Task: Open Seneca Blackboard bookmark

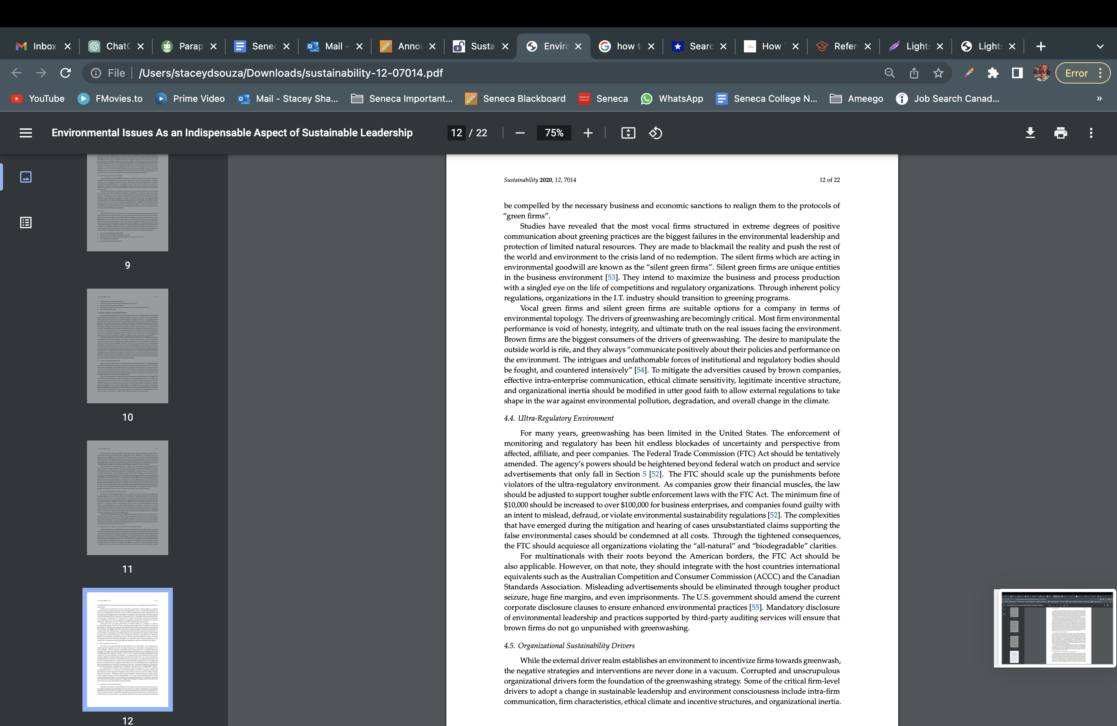Action: [x=515, y=99]
